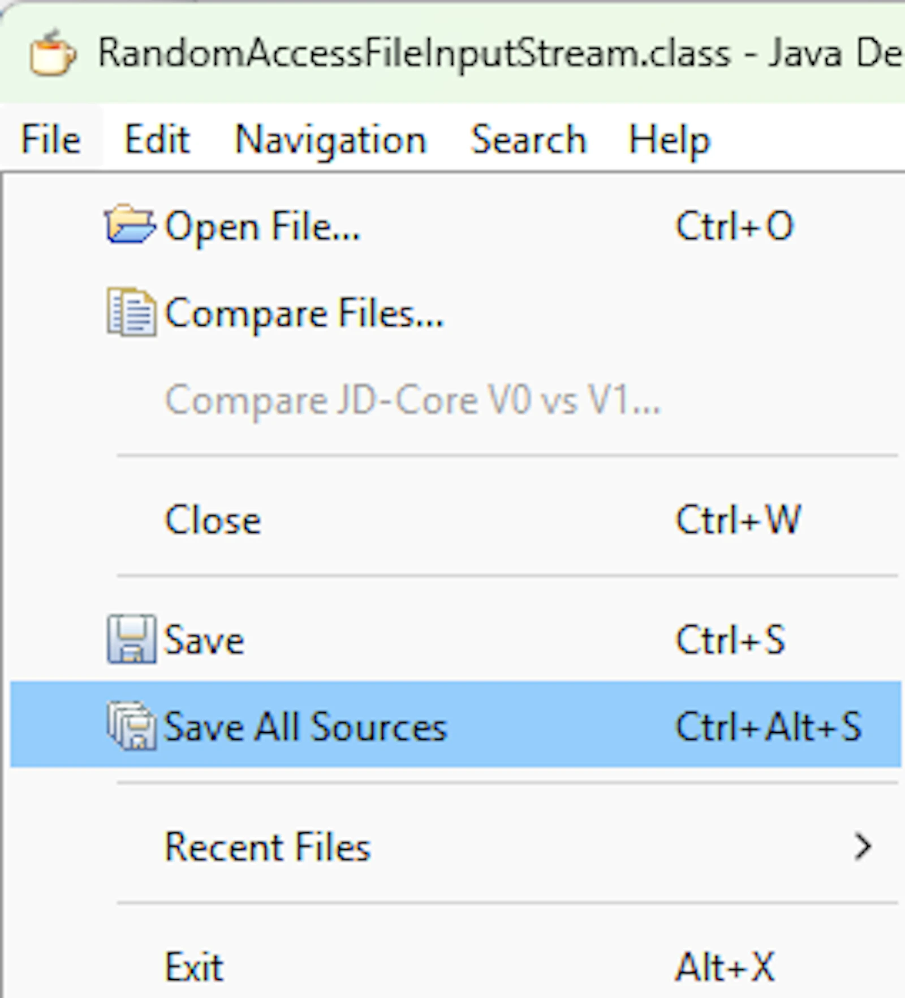Open the Help menu

coord(669,139)
